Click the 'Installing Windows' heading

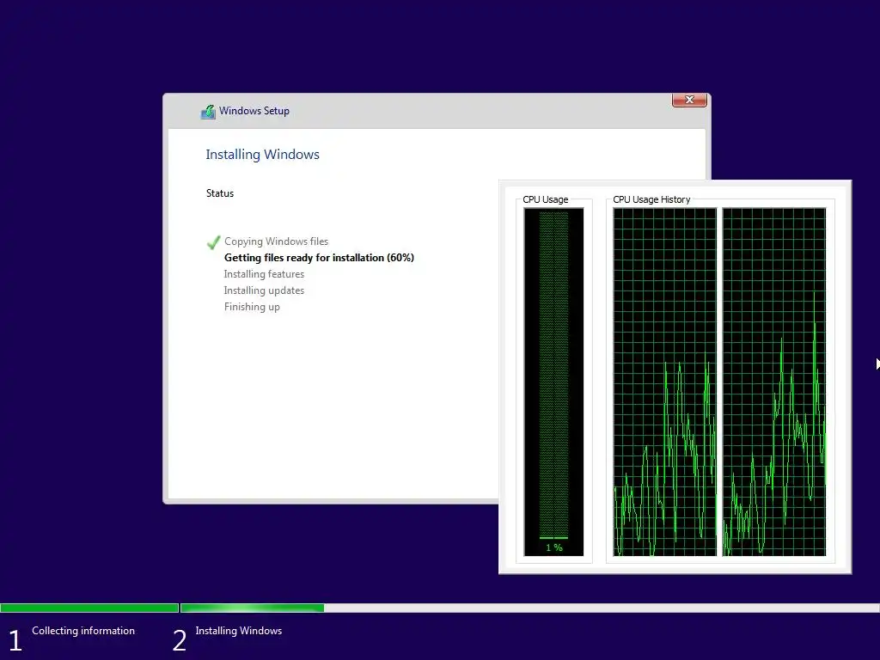point(262,155)
